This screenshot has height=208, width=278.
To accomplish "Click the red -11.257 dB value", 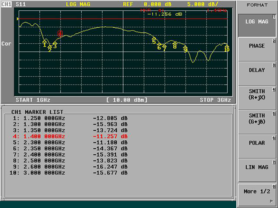I will (110, 136).
